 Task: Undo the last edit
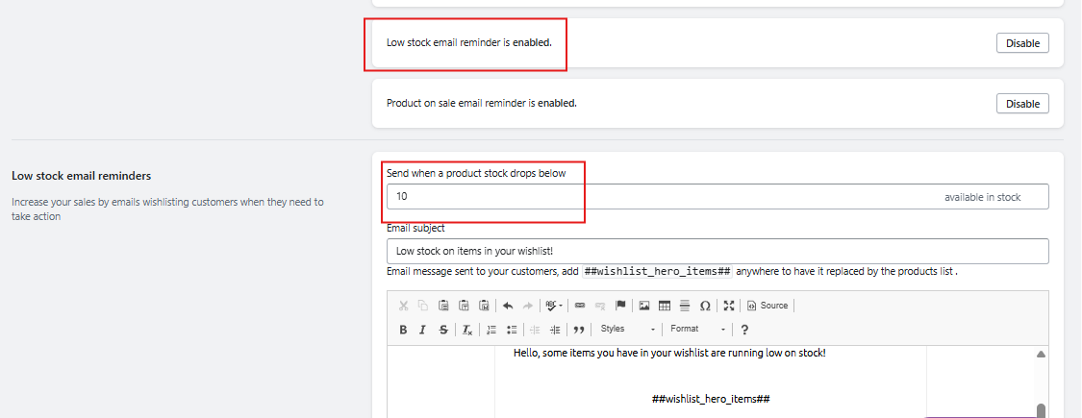[x=508, y=306]
